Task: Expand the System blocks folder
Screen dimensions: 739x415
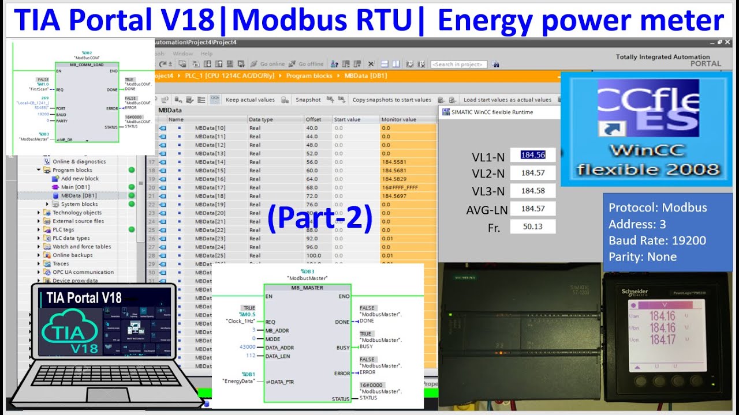Action: point(47,204)
